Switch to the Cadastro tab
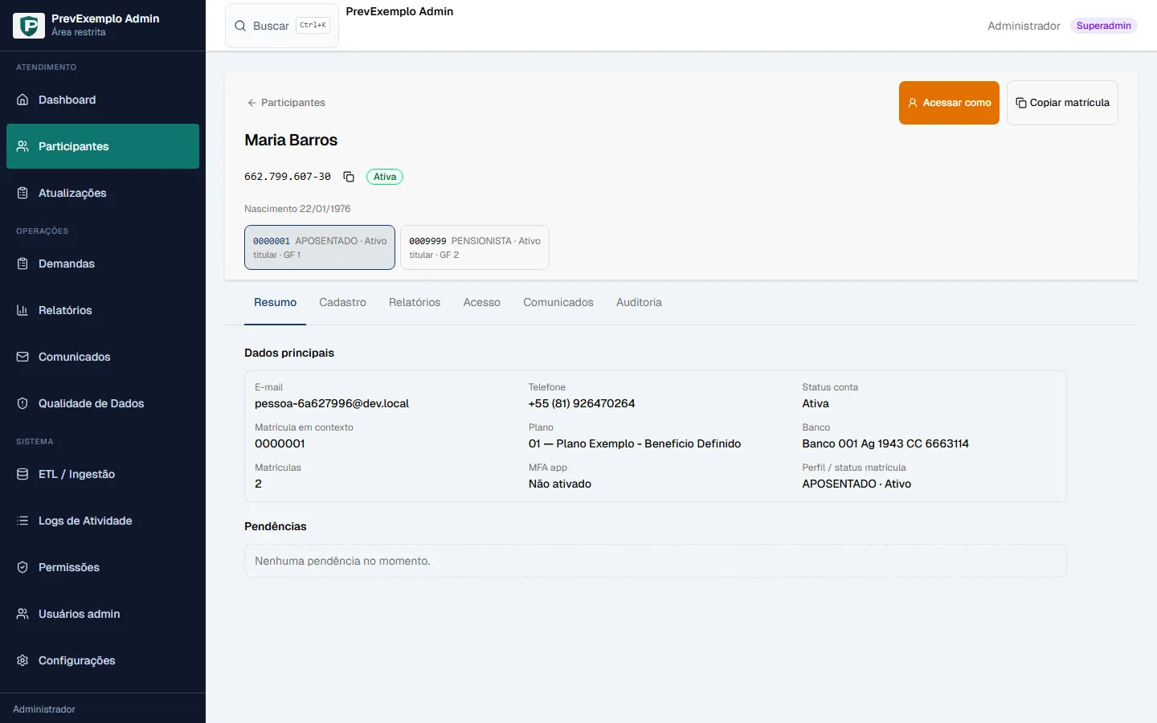Image resolution: width=1157 pixels, height=723 pixels. [342, 303]
